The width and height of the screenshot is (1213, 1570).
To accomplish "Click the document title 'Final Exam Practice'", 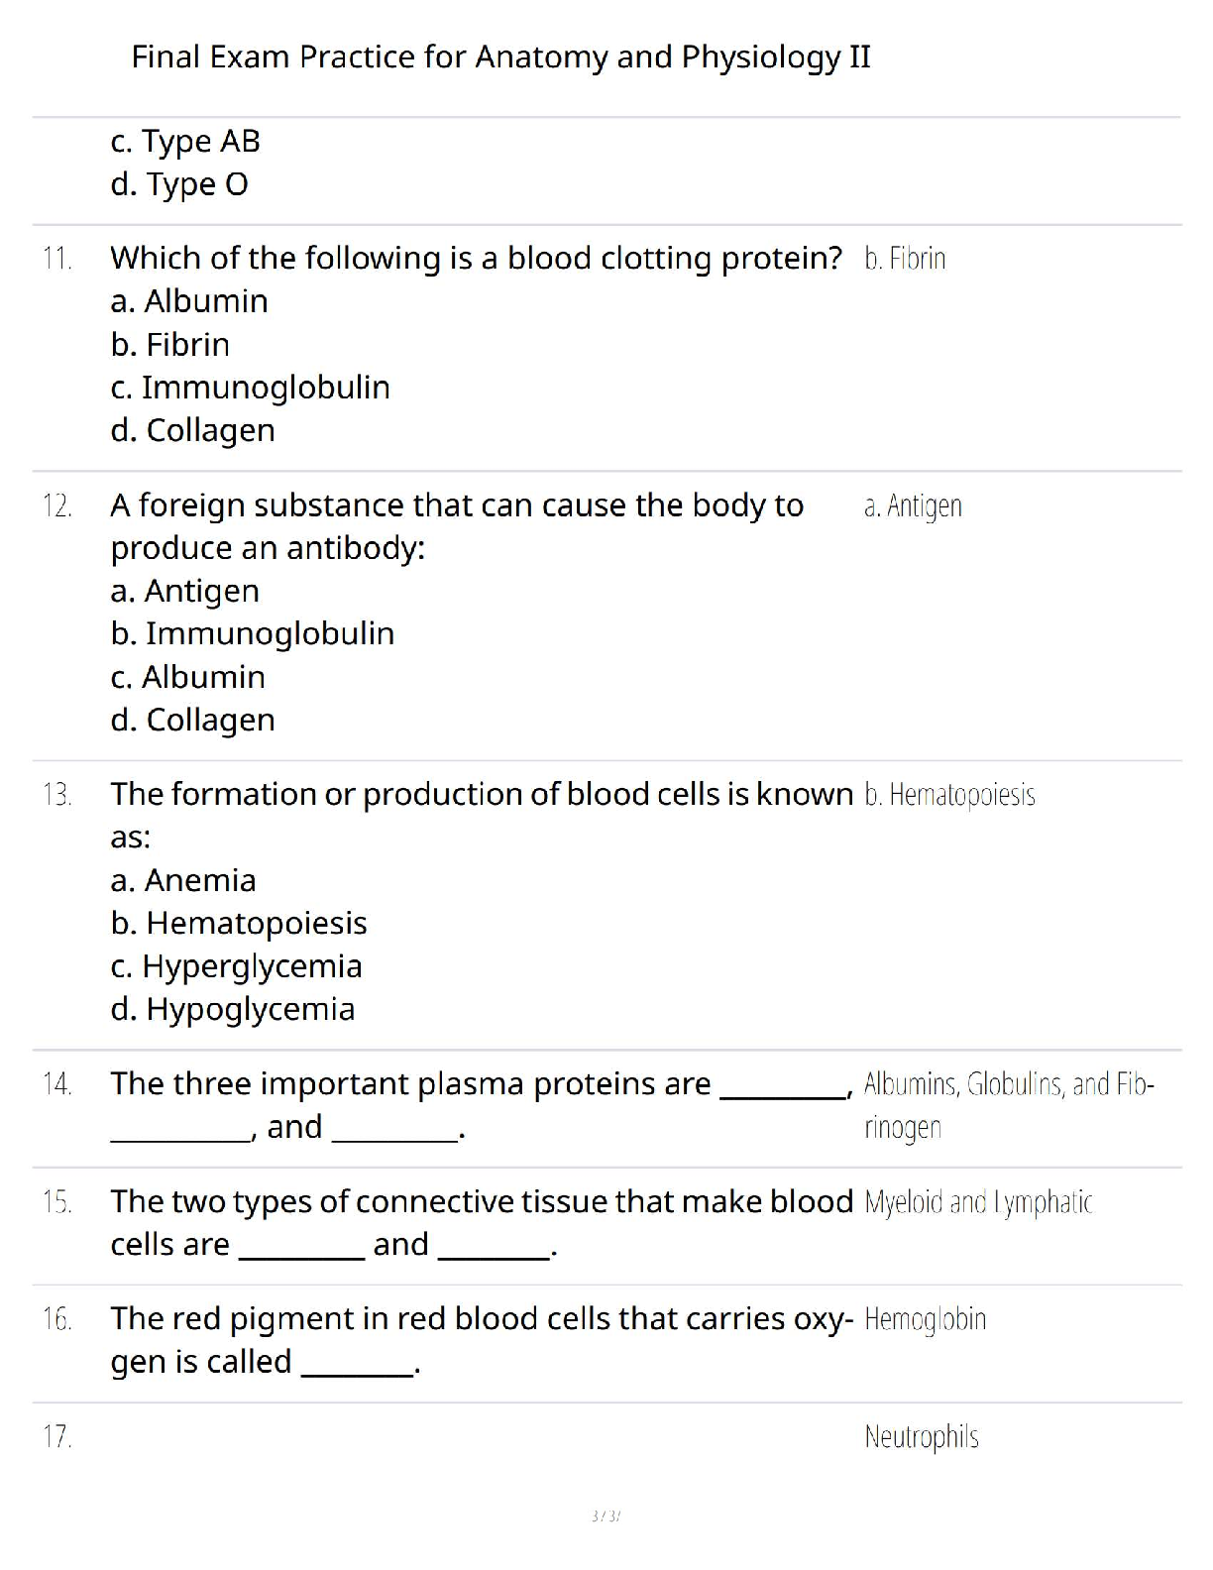I will point(500,56).
